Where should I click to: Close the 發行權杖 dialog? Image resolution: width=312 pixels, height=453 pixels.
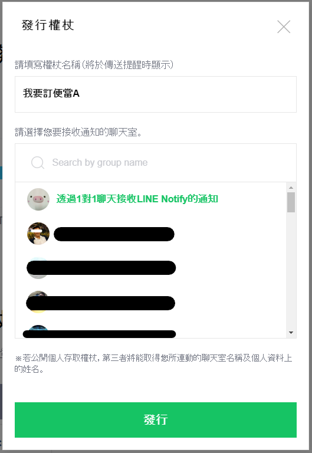(x=284, y=27)
